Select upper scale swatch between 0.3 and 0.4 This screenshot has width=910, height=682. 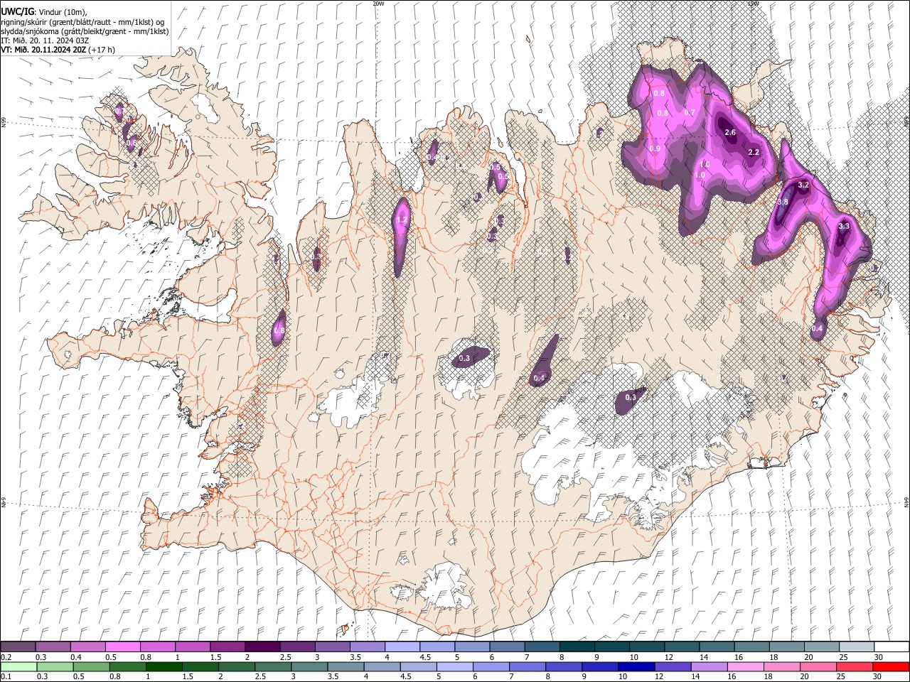tap(53, 647)
